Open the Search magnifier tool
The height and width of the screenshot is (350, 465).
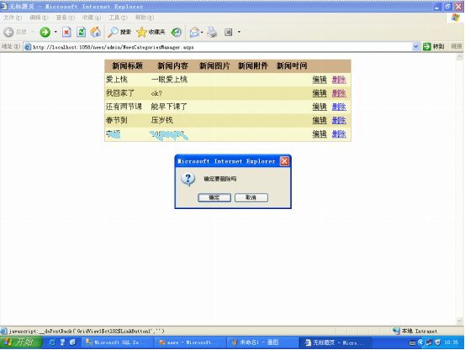point(119,32)
